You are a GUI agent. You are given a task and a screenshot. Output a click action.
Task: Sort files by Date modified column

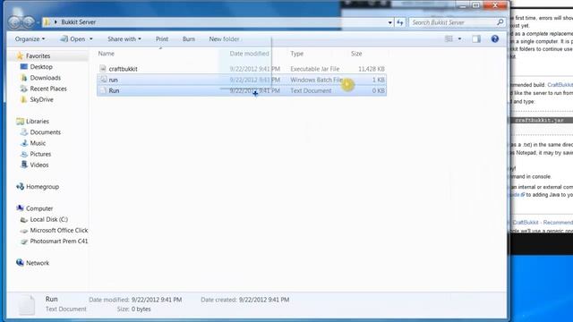tap(249, 54)
